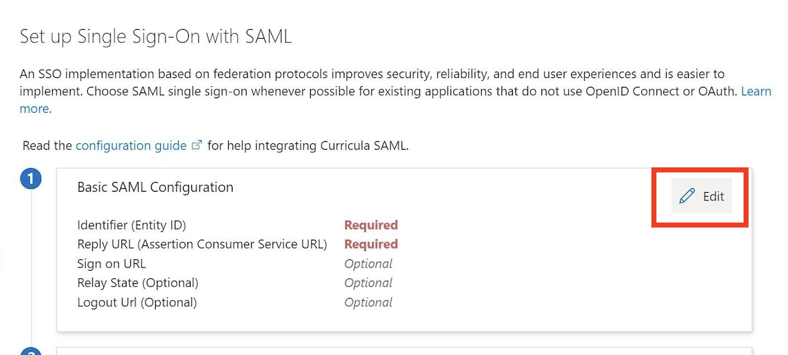788x355 pixels.
Task: Click the Basic SAML Configuration card title
Action: tap(155, 187)
